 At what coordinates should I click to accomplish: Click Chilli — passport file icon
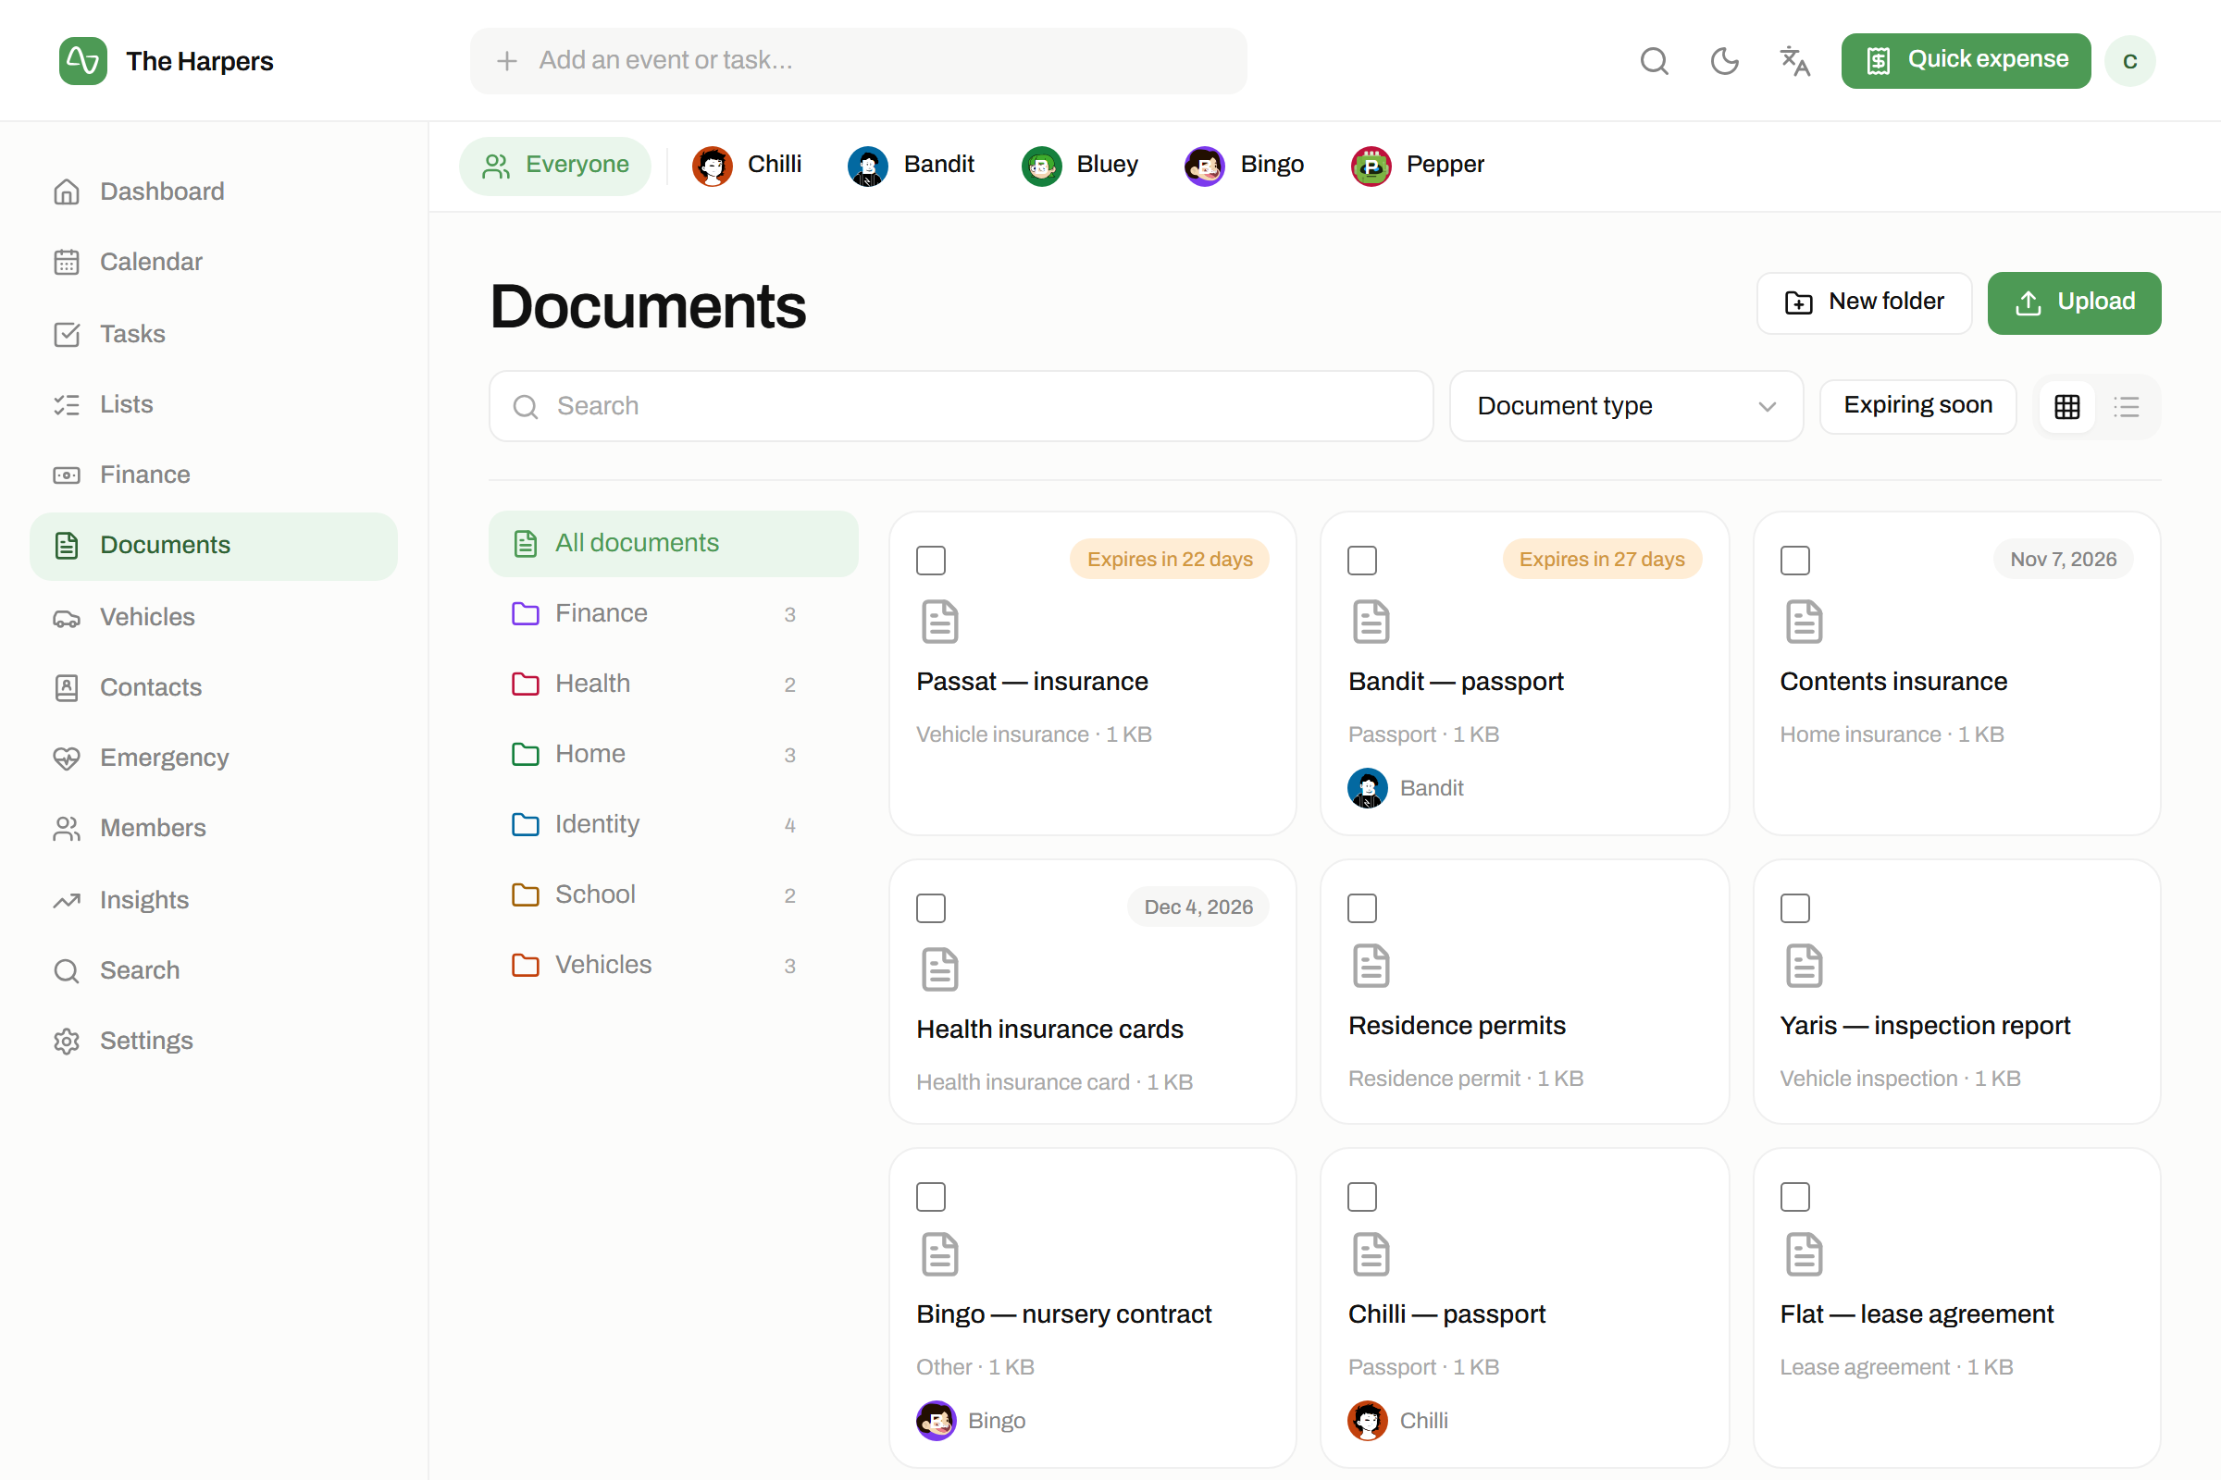1371,1254
